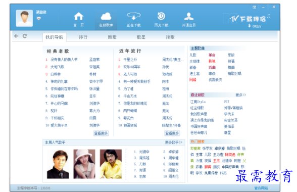This screenshot has width=297, height=192.
Task: Open the 军歌 theme category
Action: point(231,55)
